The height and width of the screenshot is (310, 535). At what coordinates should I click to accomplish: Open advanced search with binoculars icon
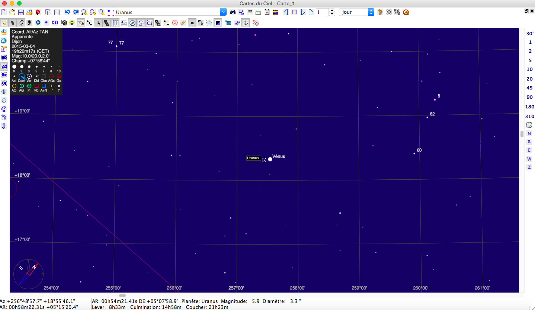click(233, 12)
